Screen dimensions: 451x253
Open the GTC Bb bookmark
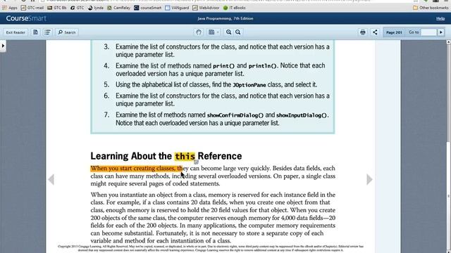pyautogui.click(x=57, y=8)
